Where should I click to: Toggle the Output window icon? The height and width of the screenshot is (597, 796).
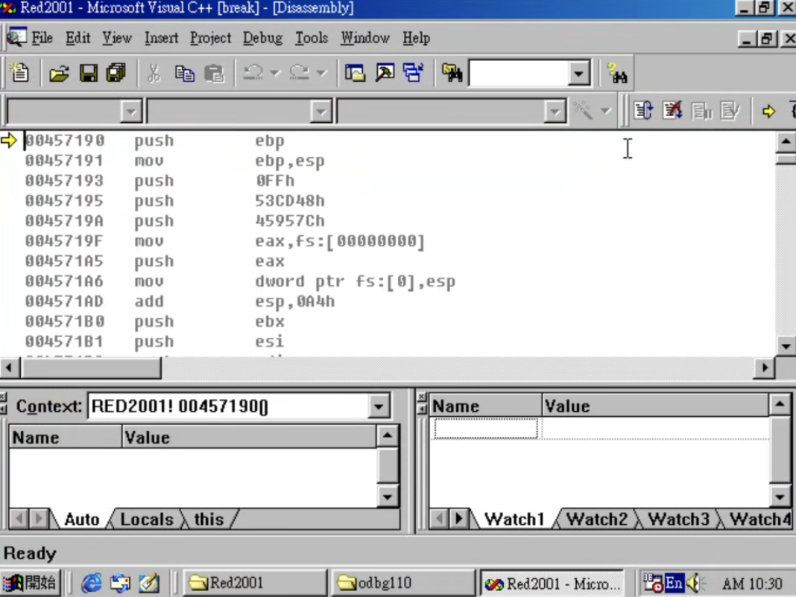point(385,74)
